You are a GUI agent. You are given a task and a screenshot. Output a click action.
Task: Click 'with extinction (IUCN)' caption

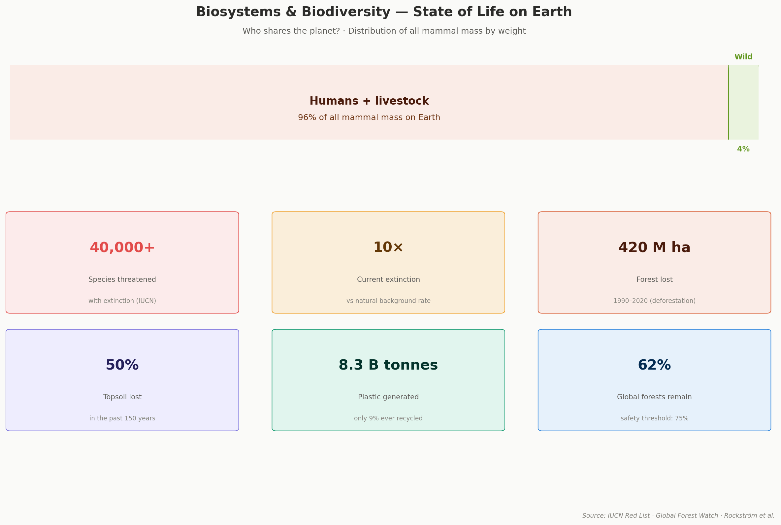(x=122, y=301)
